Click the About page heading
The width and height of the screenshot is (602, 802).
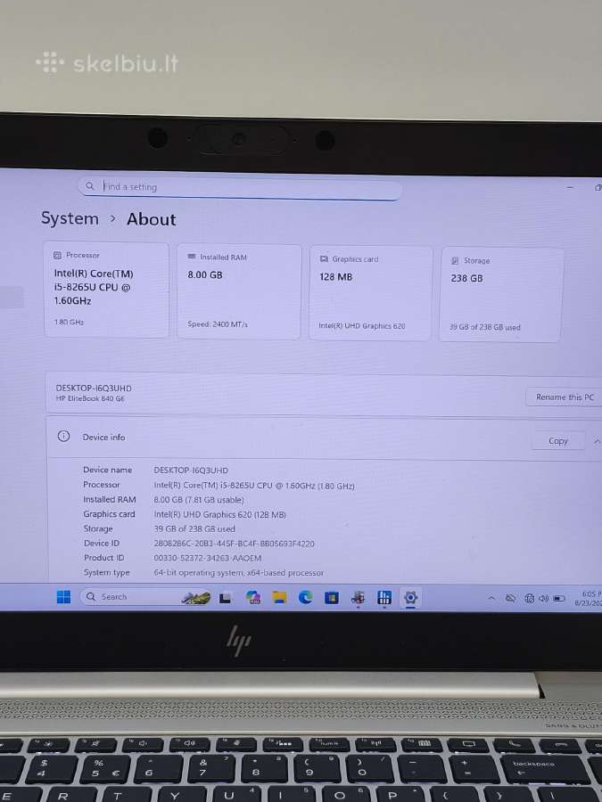(x=151, y=219)
